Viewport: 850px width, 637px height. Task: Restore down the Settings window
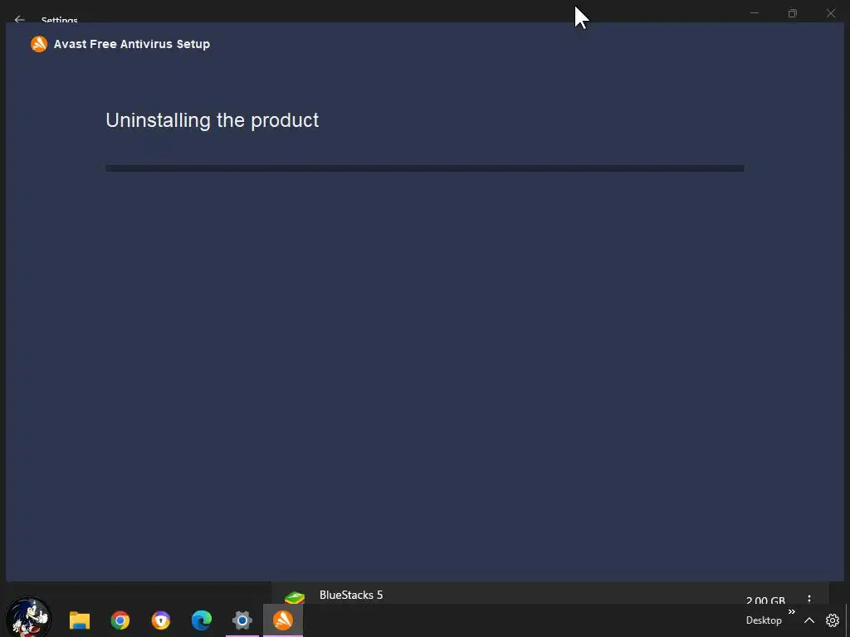pyautogui.click(x=793, y=13)
